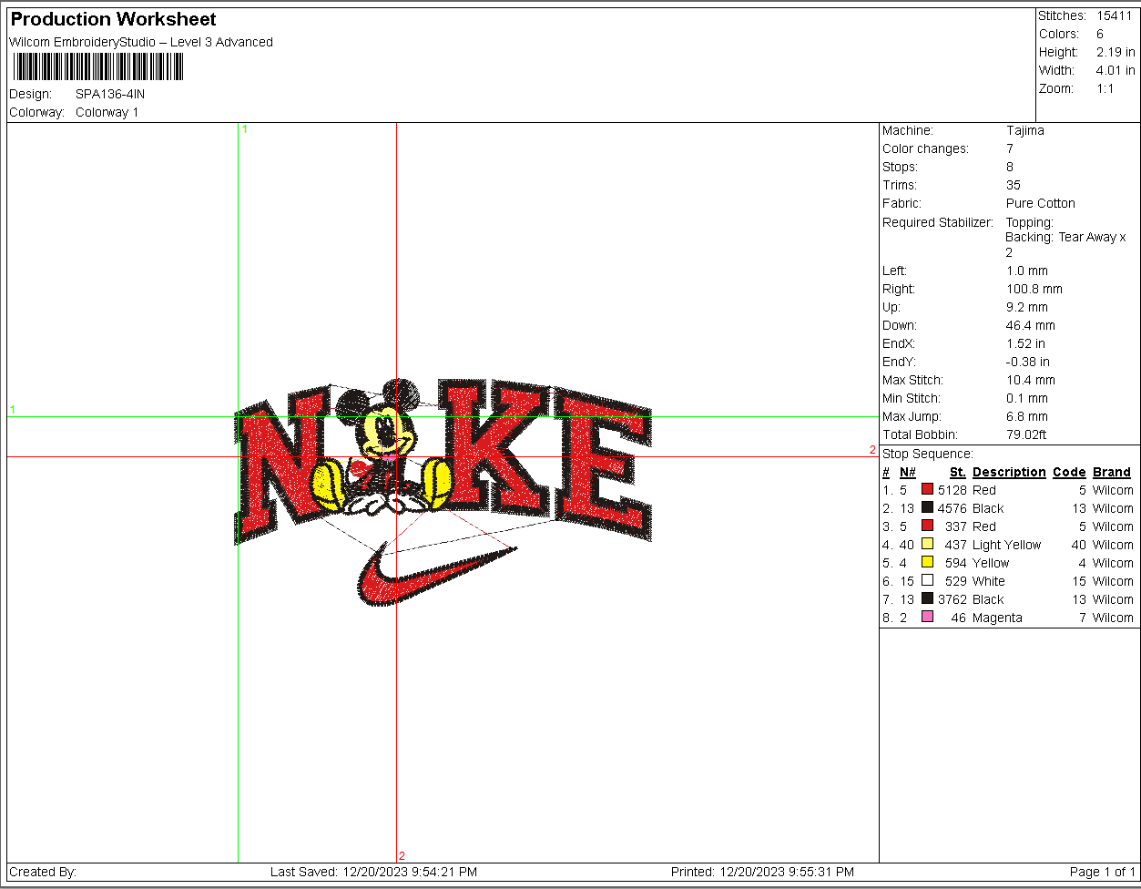Click the black swatch in stop 2

coord(927,507)
